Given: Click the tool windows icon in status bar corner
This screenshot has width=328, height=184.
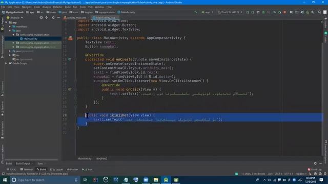Looking at the screenshot, I should click(x=3, y=174).
